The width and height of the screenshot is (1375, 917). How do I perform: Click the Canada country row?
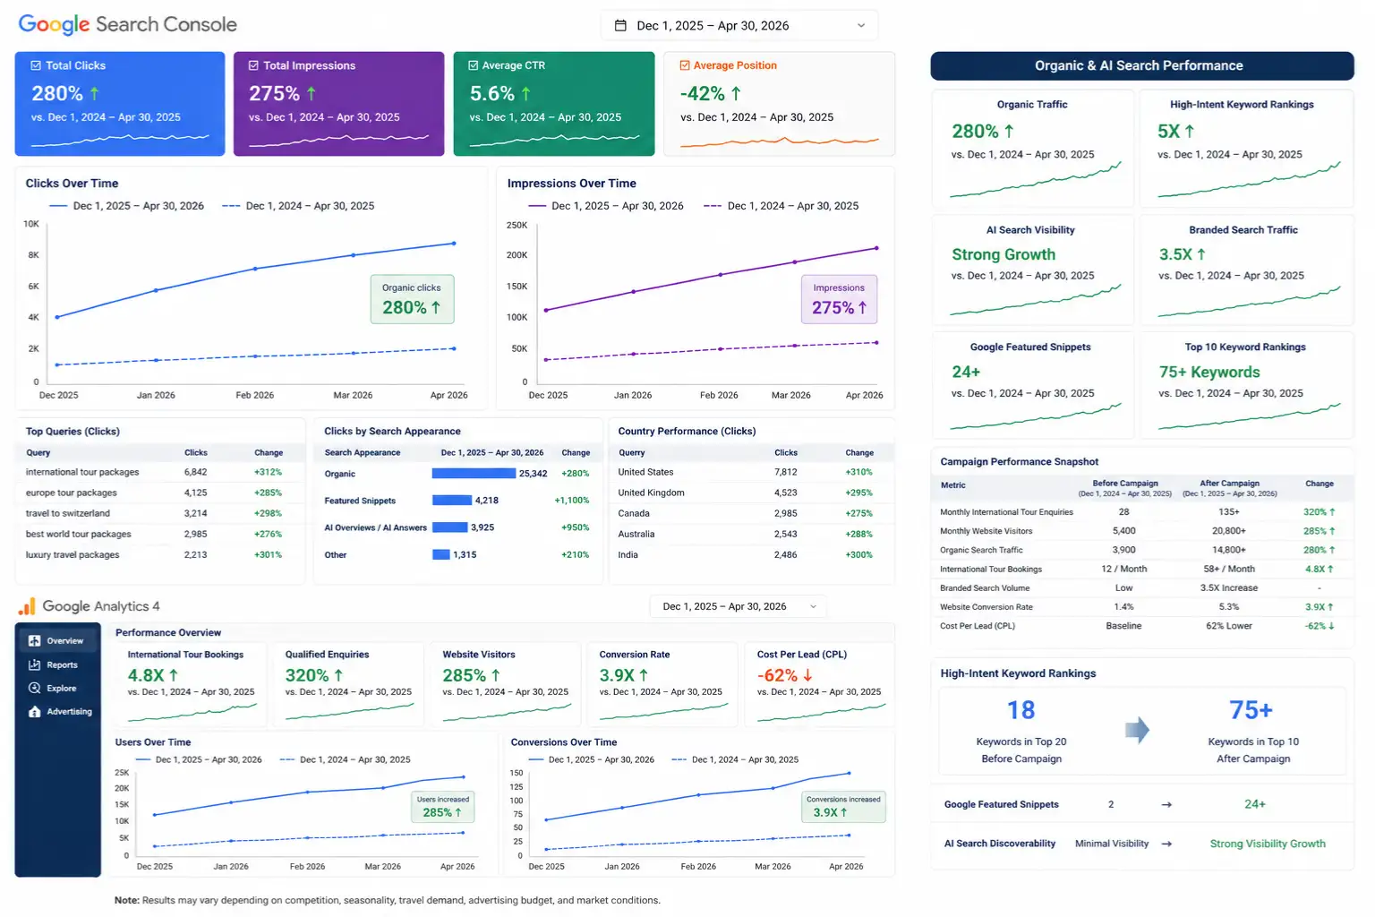[750, 513]
